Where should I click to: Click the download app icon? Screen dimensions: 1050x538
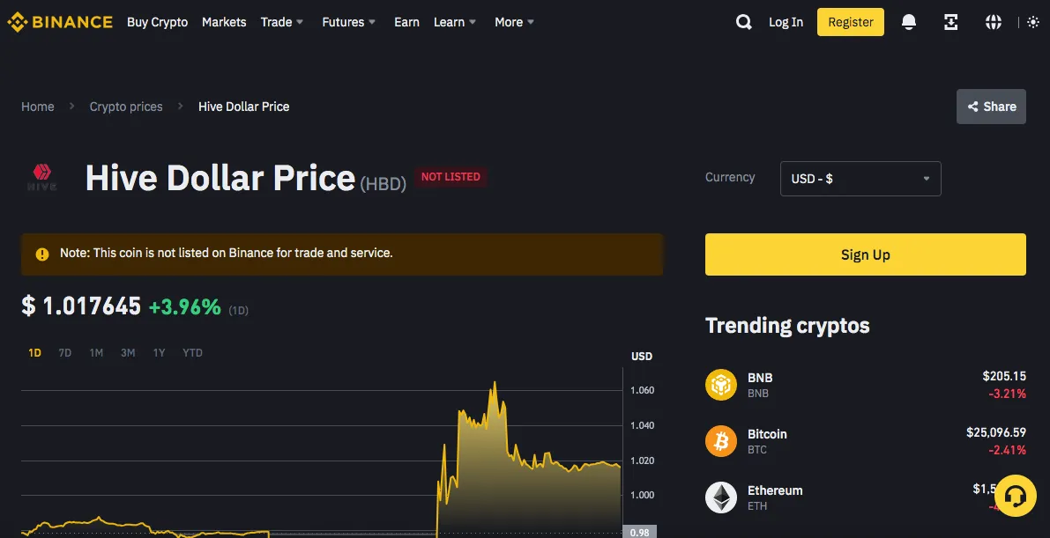950,22
